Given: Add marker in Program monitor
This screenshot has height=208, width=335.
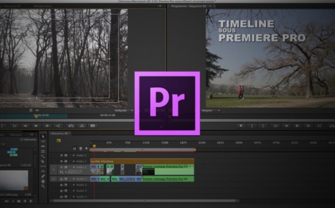Looking at the screenshot, I should tap(241, 126).
